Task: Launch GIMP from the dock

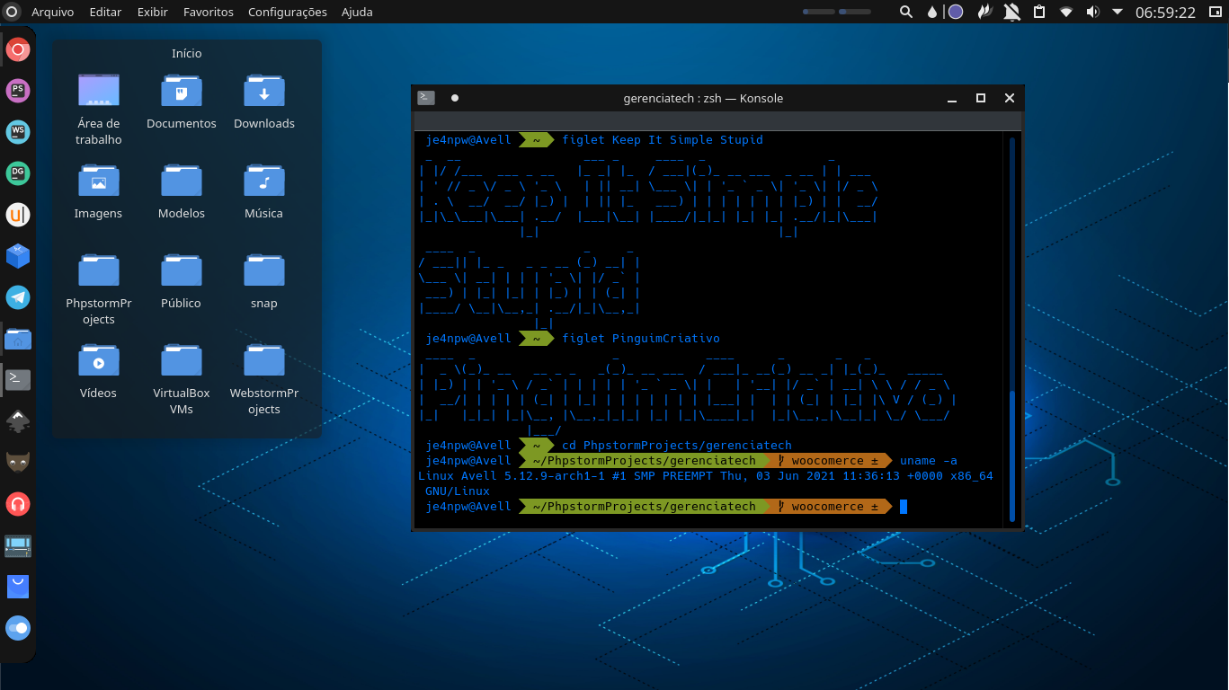Action: [18, 463]
